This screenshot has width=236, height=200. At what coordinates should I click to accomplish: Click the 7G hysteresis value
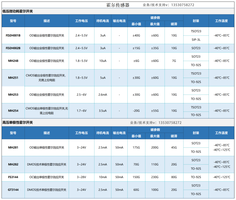point(174,61)
